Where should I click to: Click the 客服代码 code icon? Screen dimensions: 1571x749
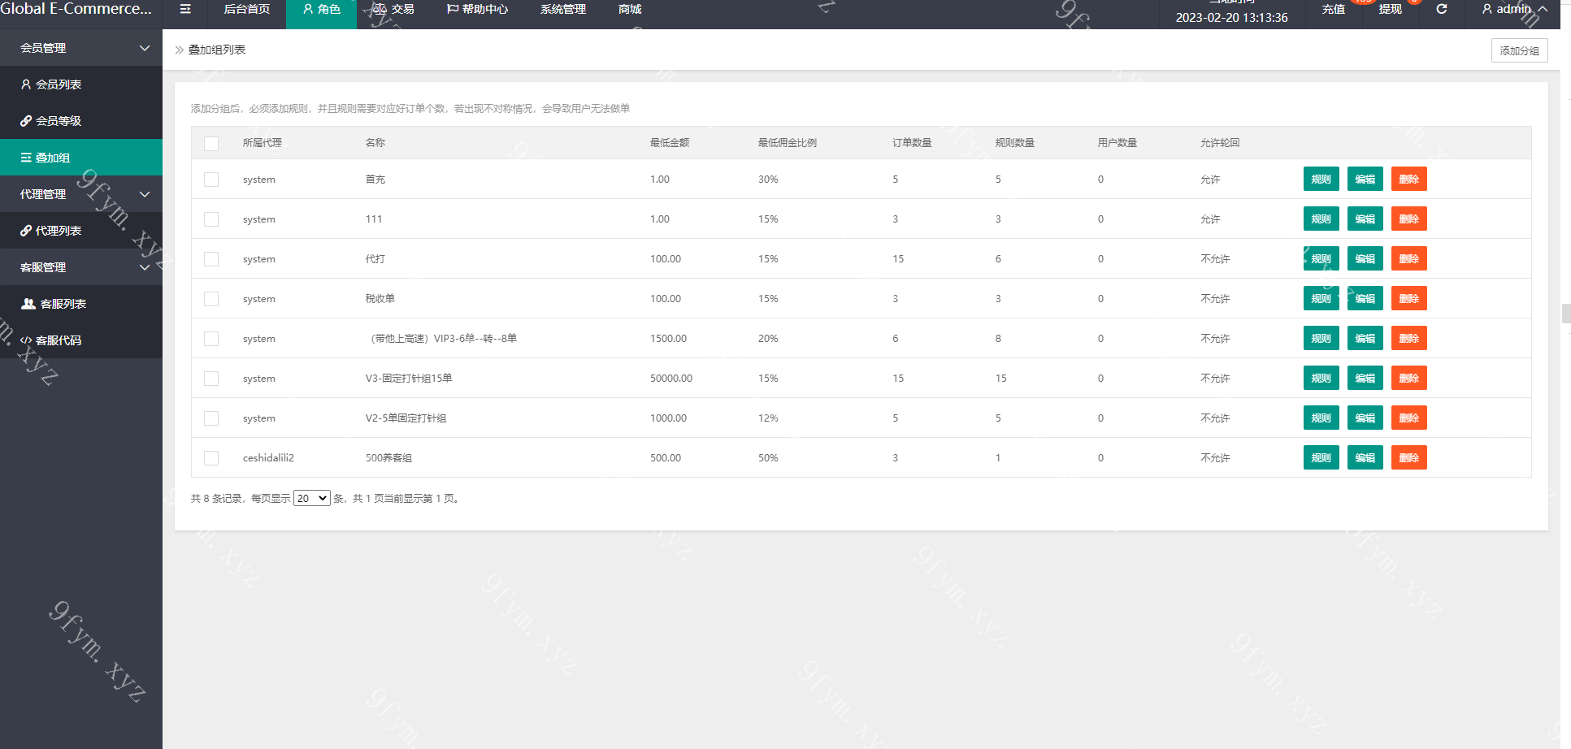point(26,340)
